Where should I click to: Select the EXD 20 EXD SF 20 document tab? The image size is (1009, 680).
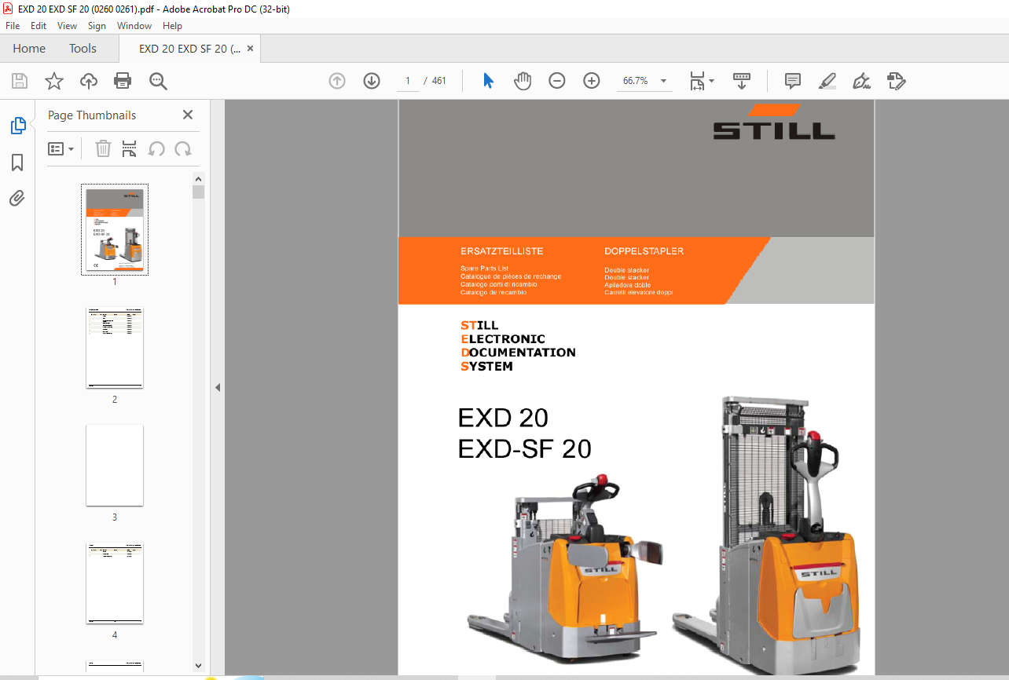pos(189,49)
